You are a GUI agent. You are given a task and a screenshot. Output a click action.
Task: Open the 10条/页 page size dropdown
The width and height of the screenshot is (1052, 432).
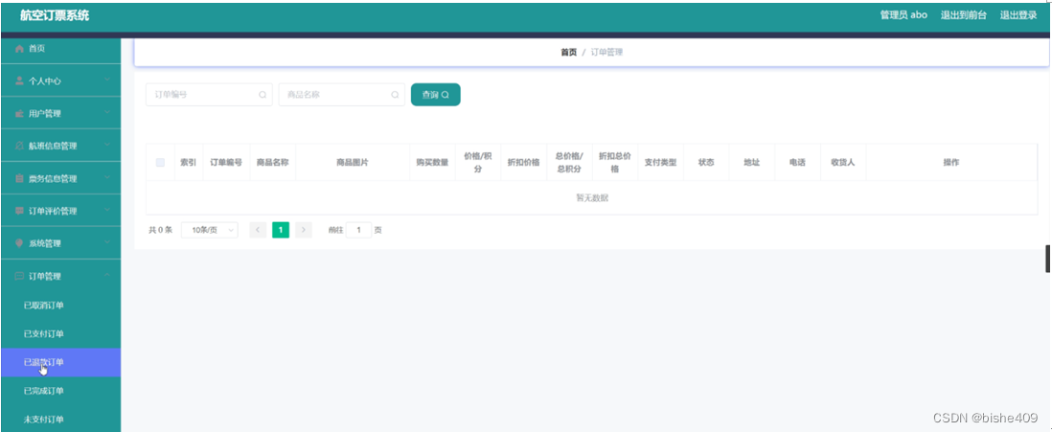tap(209, 230)
